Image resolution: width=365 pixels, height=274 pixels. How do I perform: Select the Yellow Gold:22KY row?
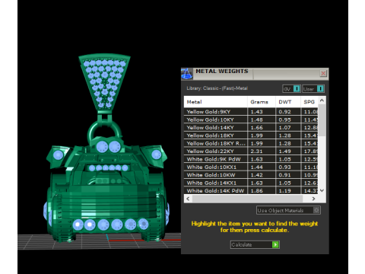[251, 151]
